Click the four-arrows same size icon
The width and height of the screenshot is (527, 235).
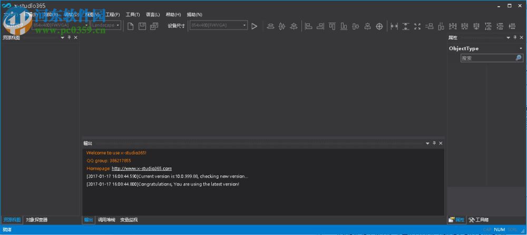click(x=417, y=26)
